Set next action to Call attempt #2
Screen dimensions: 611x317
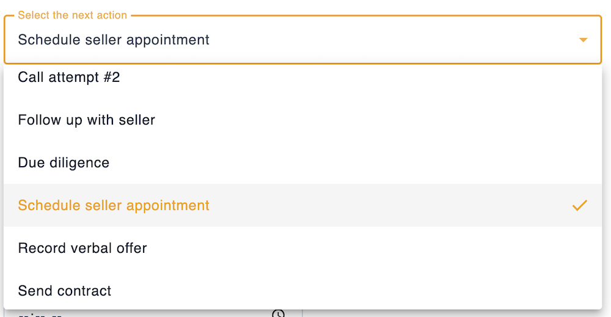(x=69, y=78)
